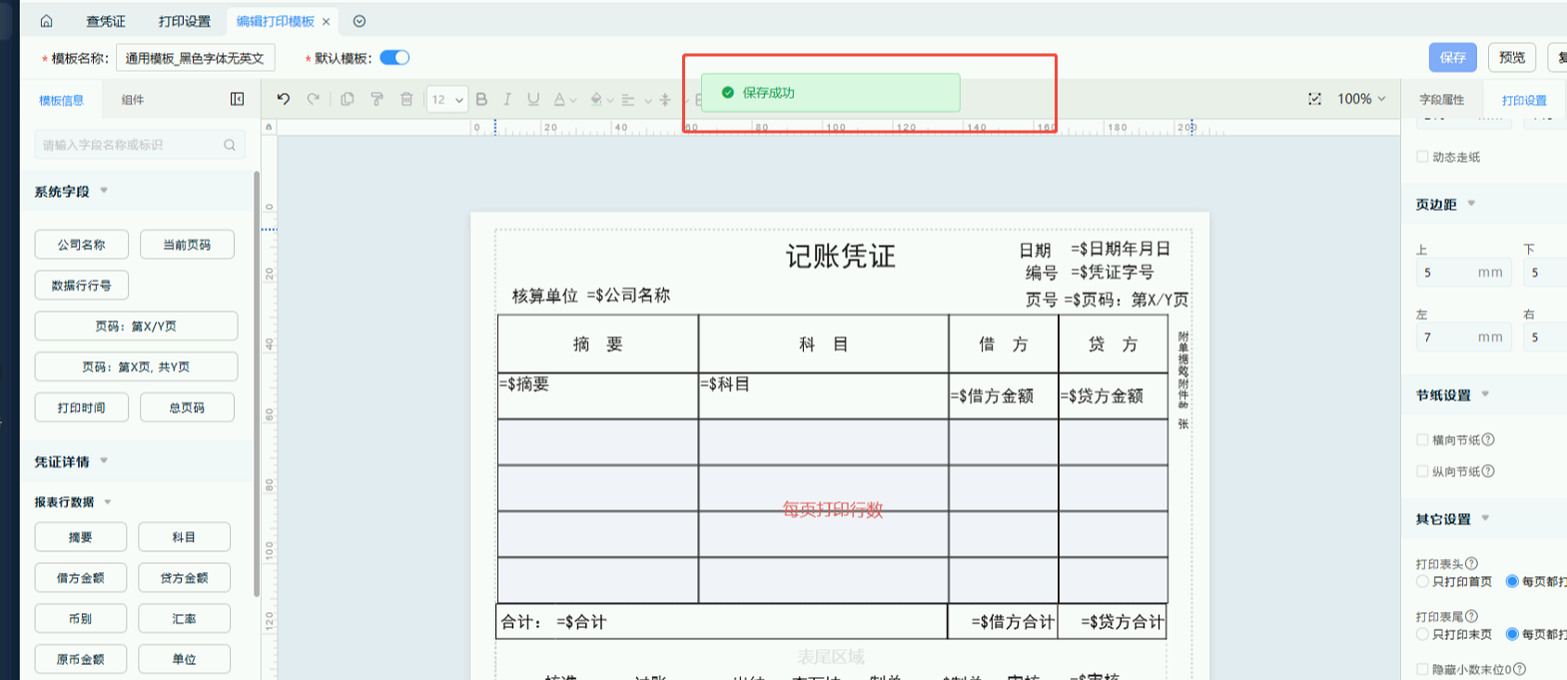Screen dimensions: 1567x680
Task: Toggle italic formatting
Action: (507, 99)
